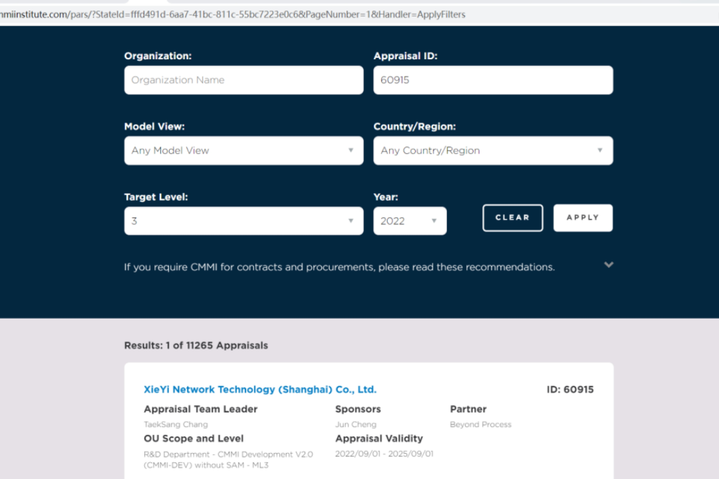Click the appraisal validity dates 2022/09/01 - 2025/09/01
Screen dimensions: 719x479
click(x=384, y=454)
